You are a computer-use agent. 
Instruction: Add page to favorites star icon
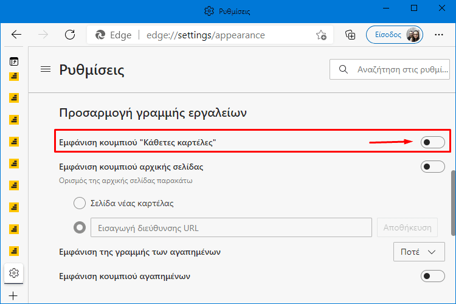pyautogui.click(x=321, y=35)
